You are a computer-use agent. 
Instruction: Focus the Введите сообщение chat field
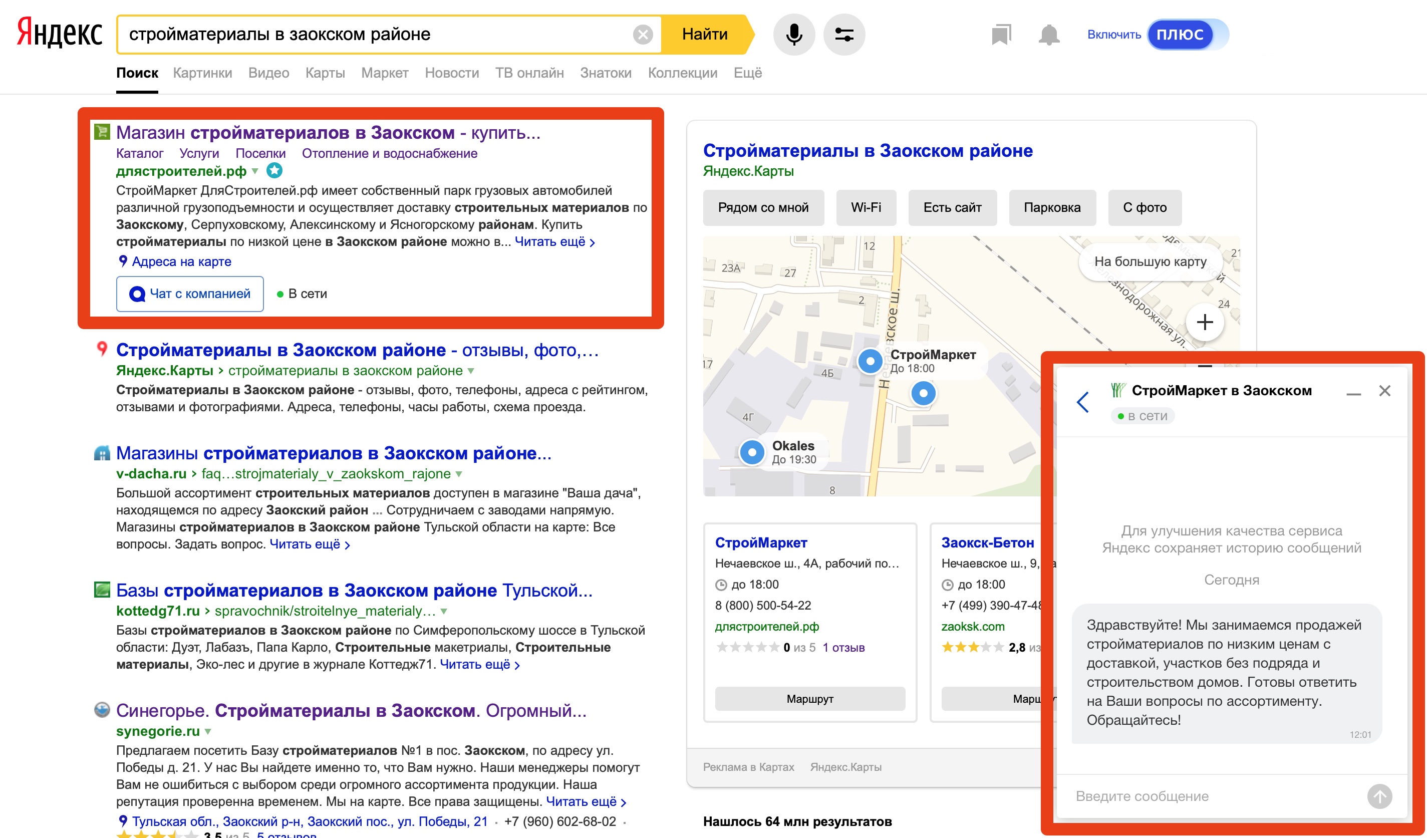(x=1218, y=796)
